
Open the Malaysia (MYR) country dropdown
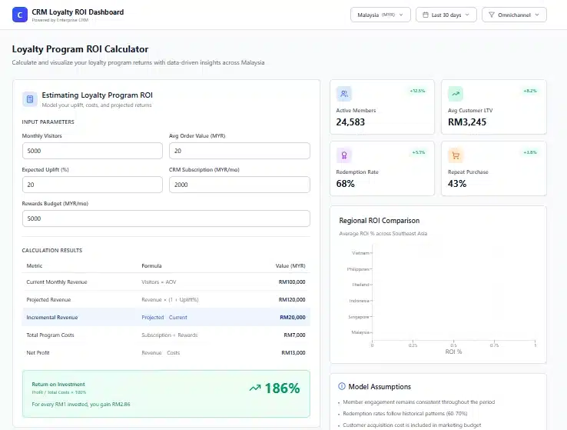pyautogui.click(x=380, y=15)
